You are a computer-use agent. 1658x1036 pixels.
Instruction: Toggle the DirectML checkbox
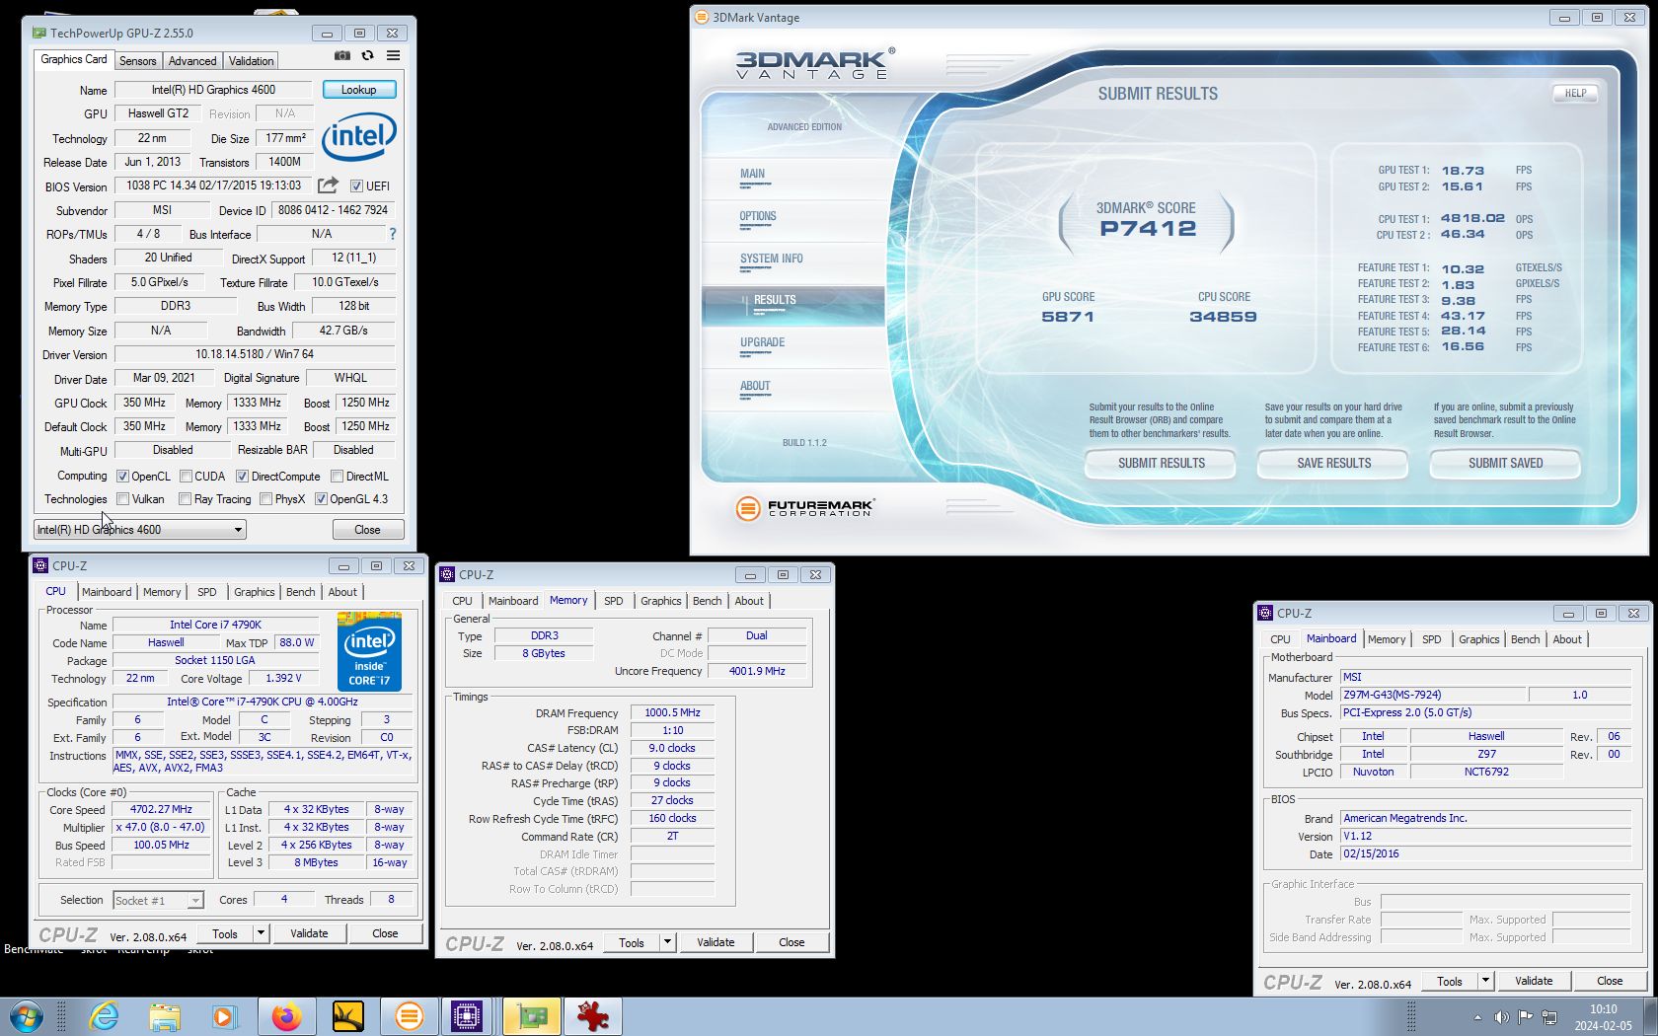coord(337,476)
